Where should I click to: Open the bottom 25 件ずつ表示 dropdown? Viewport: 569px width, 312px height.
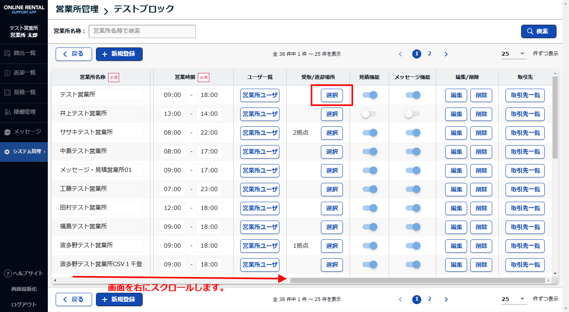tap(514, 299)
